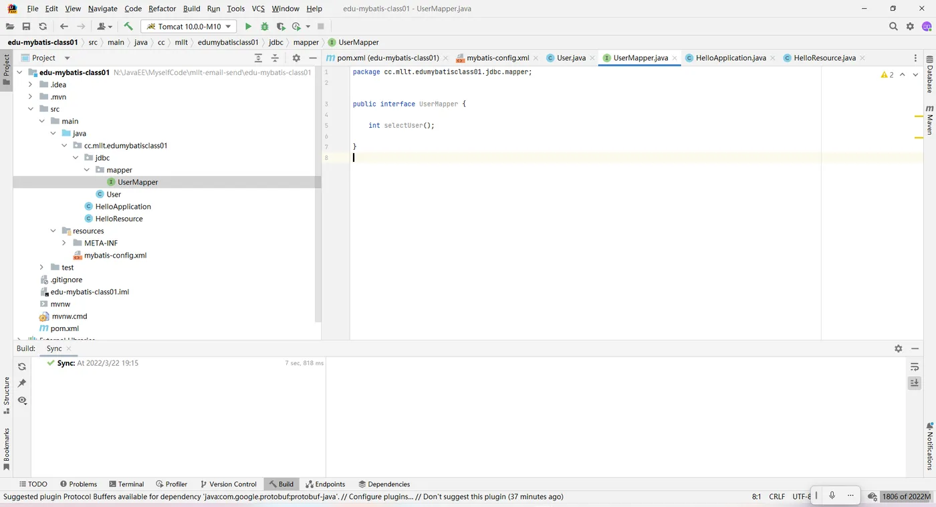Click the Profiler run icon

296,26
